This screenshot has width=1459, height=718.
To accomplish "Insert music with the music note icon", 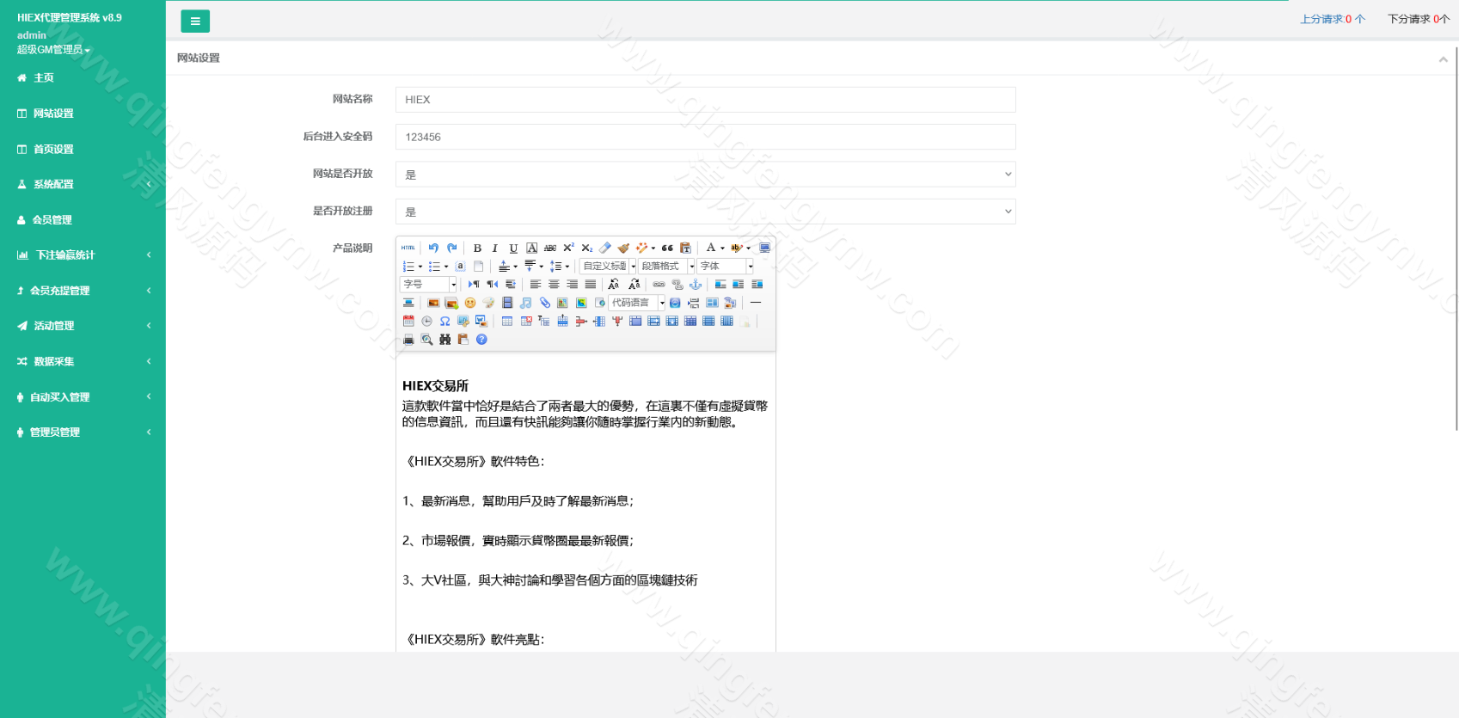I will (x=525, y=303).
